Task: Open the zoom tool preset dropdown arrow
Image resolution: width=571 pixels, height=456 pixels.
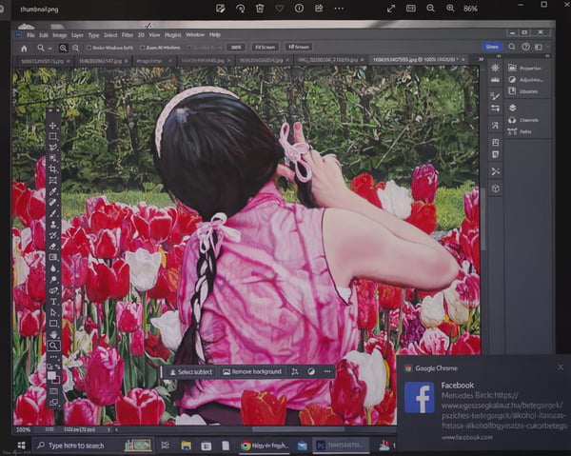Action: click(49, 49)
